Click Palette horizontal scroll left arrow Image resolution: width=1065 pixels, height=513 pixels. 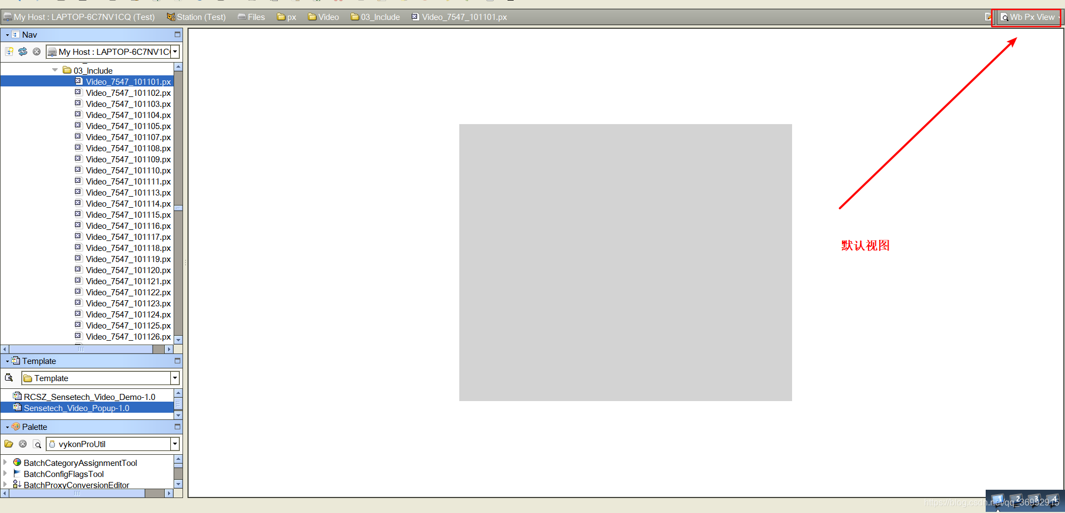5,493
